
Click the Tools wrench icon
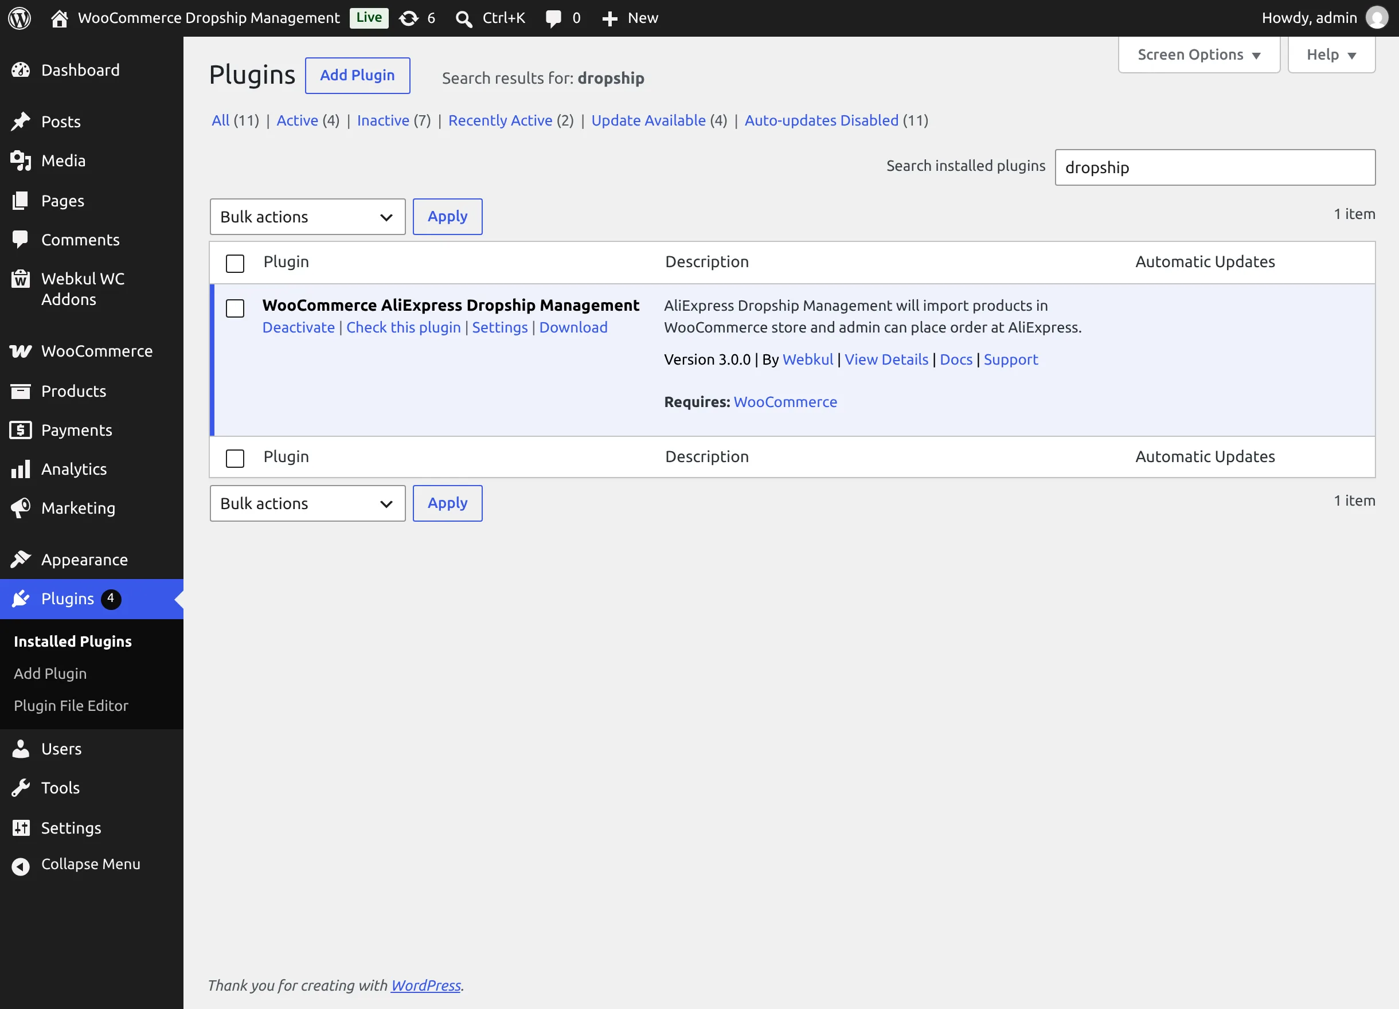click(x=21, y=788)
